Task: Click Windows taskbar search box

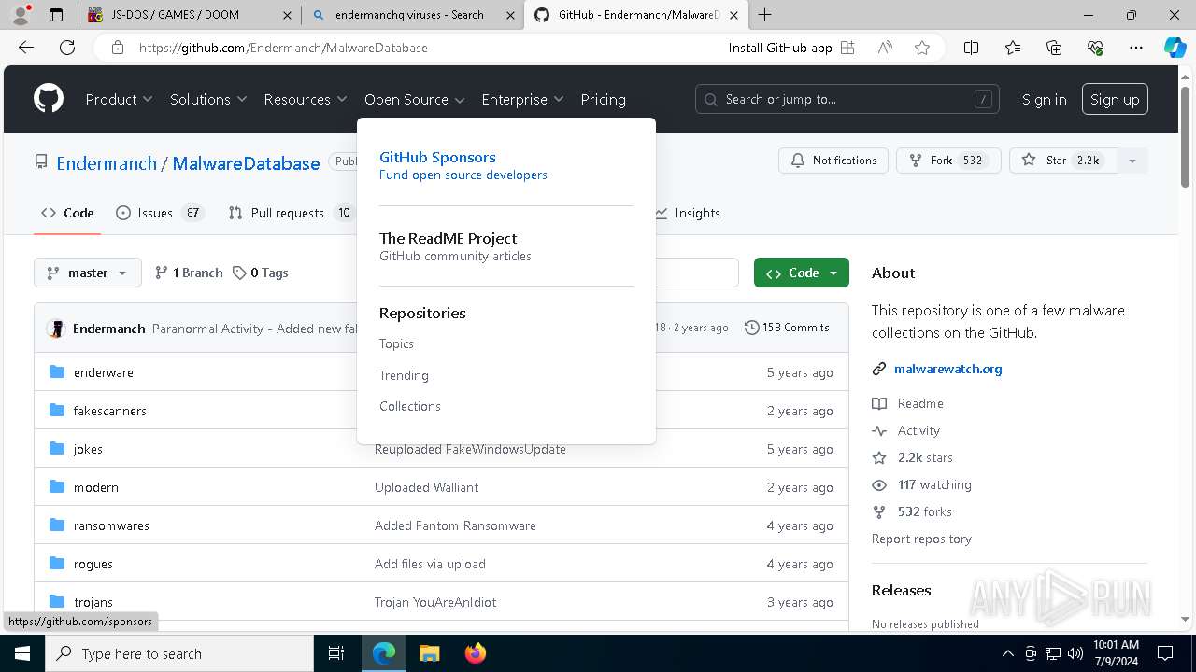Action: [x=179, y=653]
